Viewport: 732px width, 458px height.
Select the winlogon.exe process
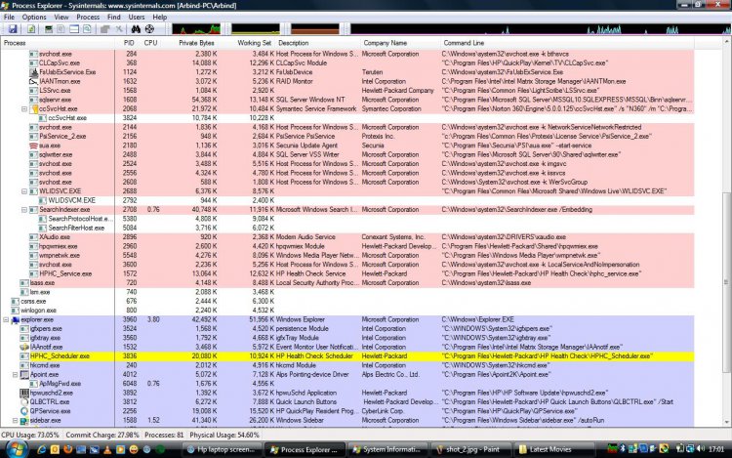38,311
